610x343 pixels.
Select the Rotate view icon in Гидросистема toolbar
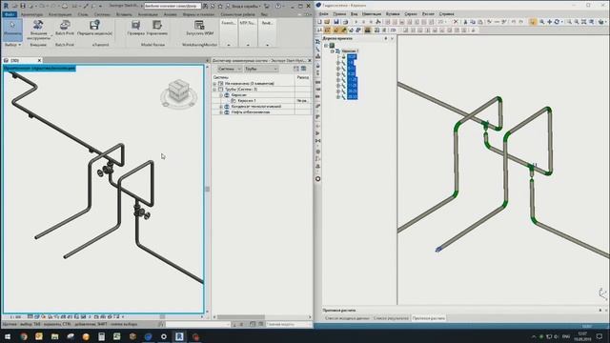557,22
